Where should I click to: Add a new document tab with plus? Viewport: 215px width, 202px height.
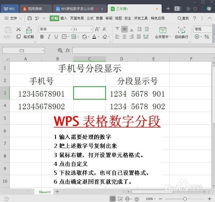click(168, 9)
